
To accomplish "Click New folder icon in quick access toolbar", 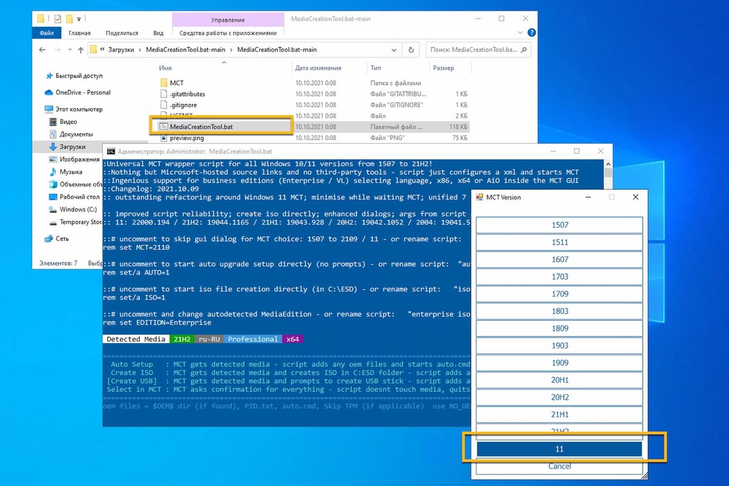I will (69, 18).
